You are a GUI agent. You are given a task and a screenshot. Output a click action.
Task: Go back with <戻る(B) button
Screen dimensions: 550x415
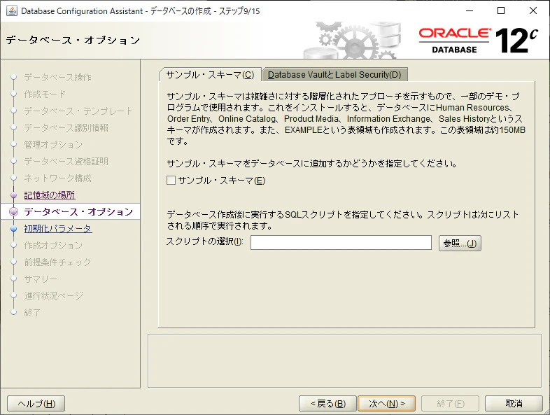pos(327,403)
